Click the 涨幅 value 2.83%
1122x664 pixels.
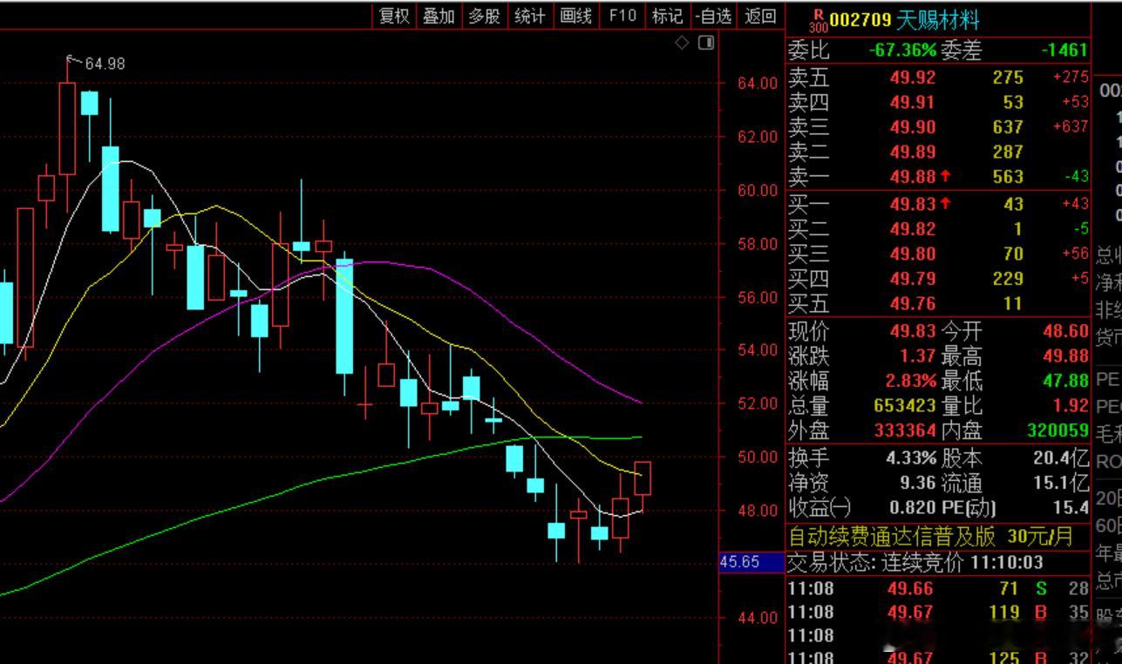[x=910, y=381]
